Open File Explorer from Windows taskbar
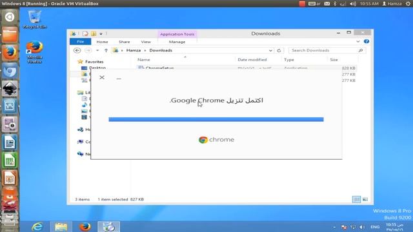The height and width of the screenshot is (232, 413). [x=61, y=226]
